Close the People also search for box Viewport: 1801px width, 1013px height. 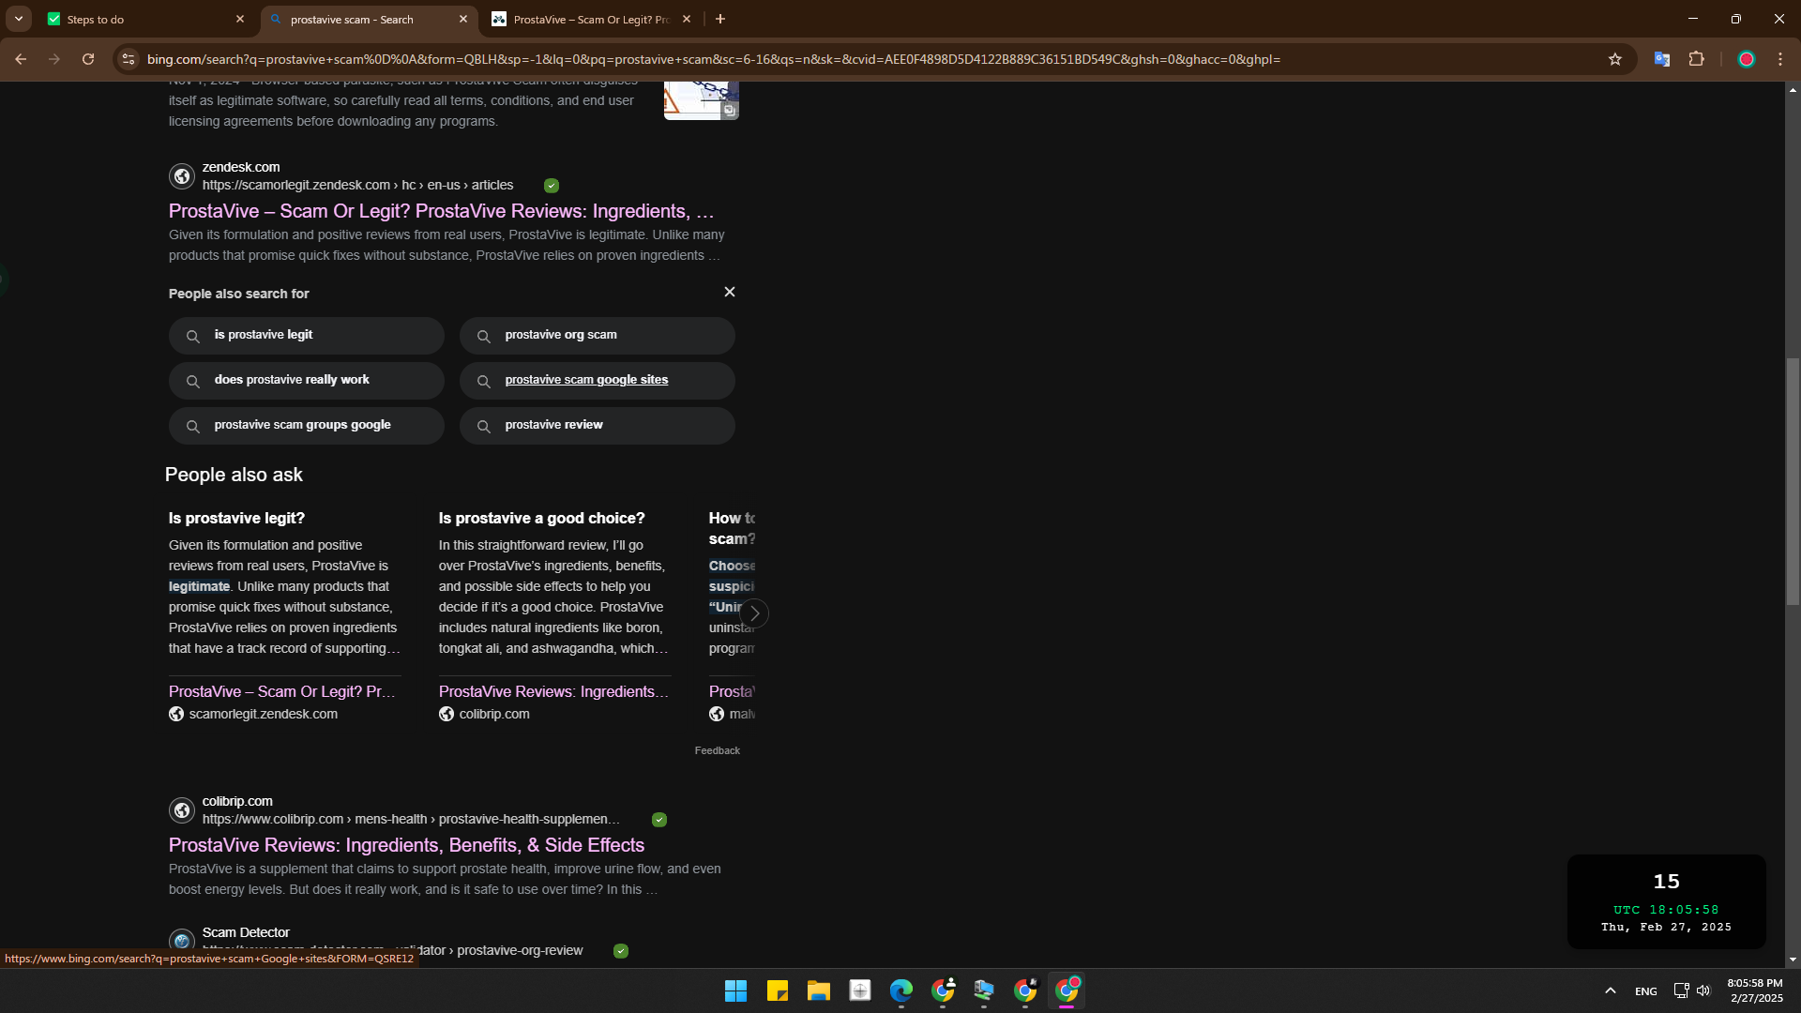[x=730, y=292]
